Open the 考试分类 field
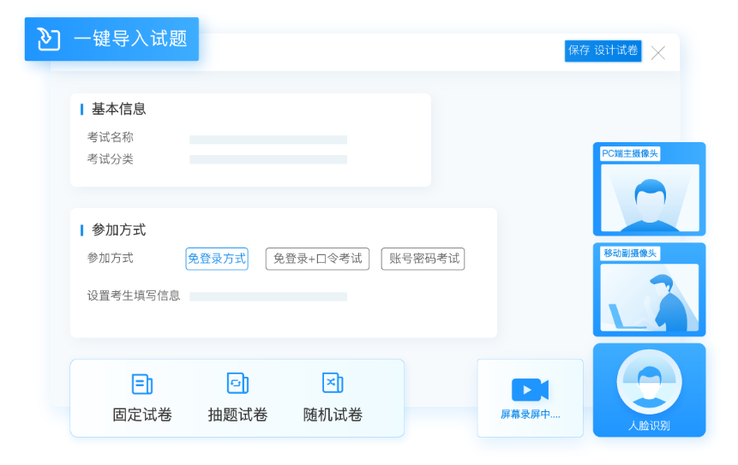The width and height of the screenshot is (738, 465). tap(267, 159)
